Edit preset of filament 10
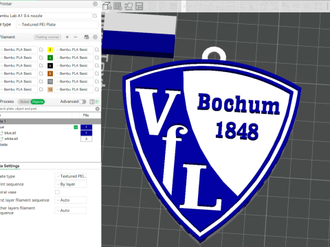This screenshot has height=247, width=330. click(97, 82)
